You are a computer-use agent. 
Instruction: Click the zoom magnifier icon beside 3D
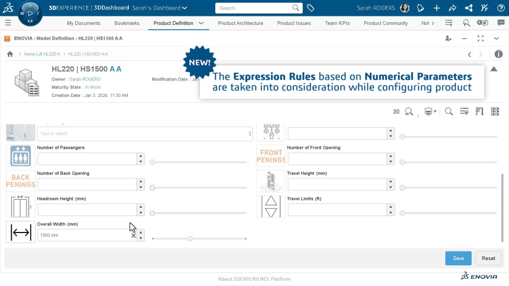click(x=409, y=112)
